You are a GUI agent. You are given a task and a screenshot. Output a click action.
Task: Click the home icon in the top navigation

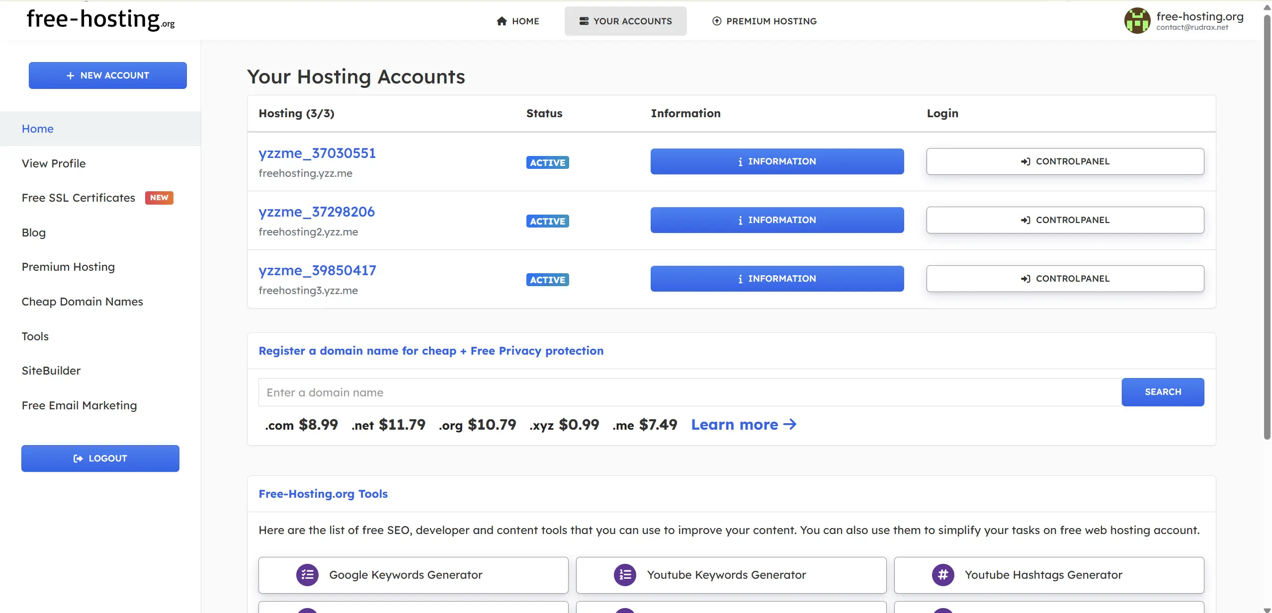pos(502,21)
